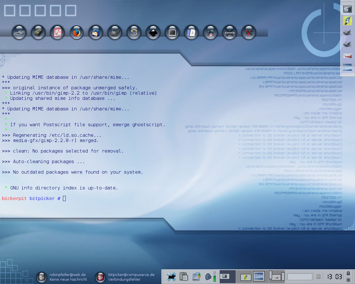Launch OpenOffice seagull icon in dock

pos(19,33)
